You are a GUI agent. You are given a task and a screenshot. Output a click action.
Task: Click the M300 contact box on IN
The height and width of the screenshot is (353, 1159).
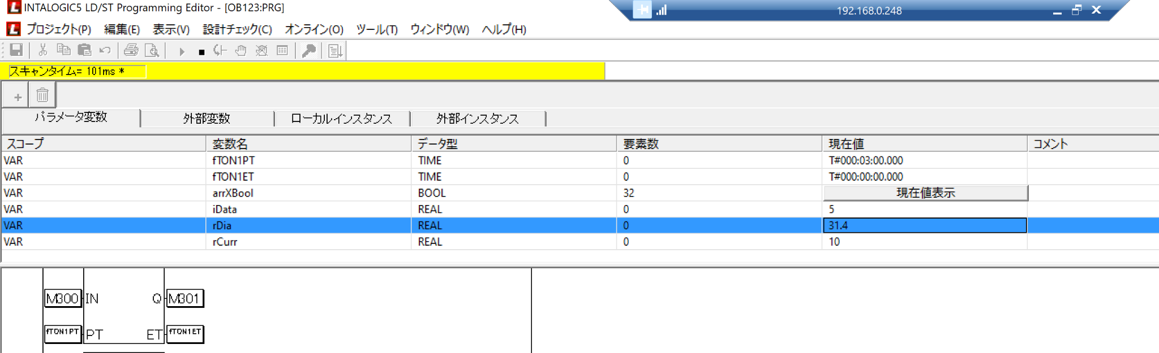point(63,298)
